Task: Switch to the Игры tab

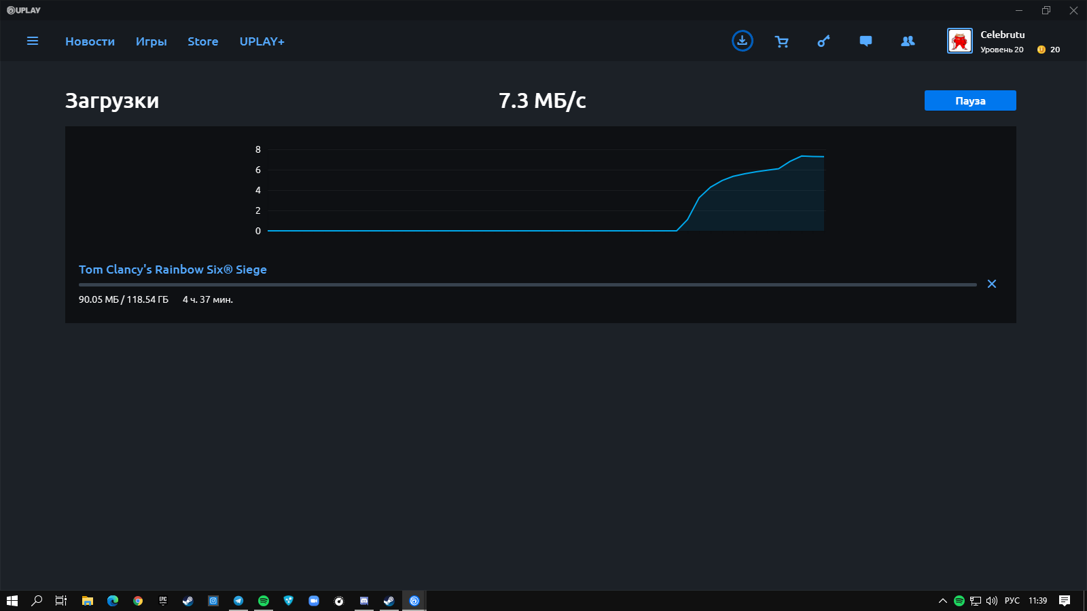Action: tap(151, 41)
